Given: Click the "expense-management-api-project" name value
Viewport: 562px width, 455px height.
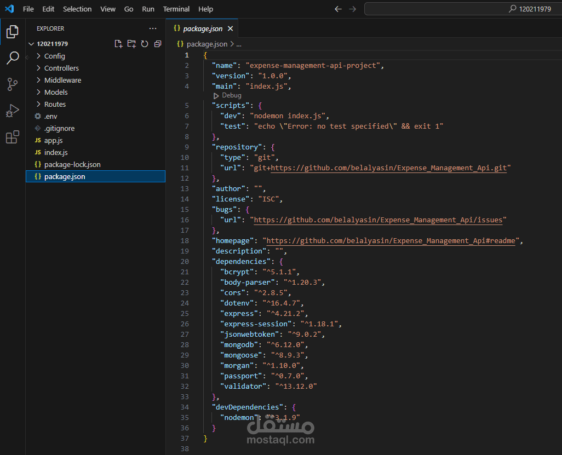Looking at the screenshot, I should tap(313, 65).
